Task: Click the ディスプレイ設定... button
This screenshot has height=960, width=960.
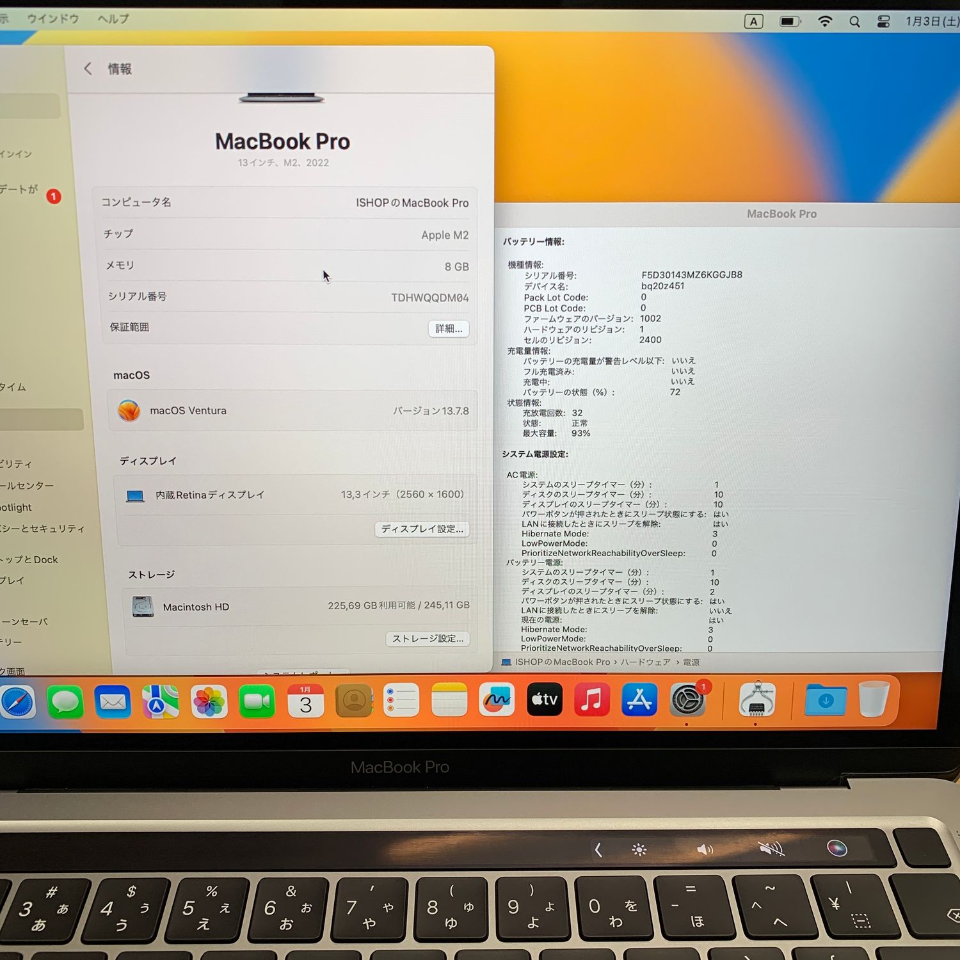Action: [422, 529]
